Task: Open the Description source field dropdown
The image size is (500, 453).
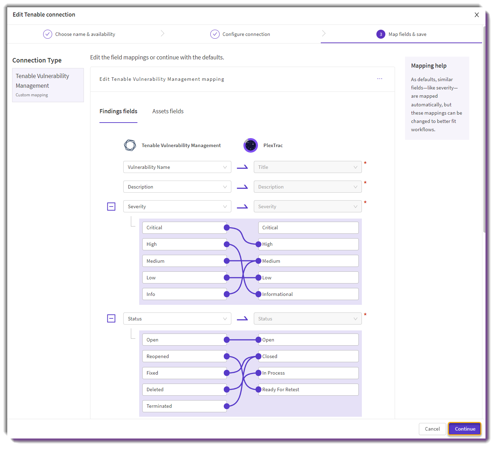Action: (177, 187)
